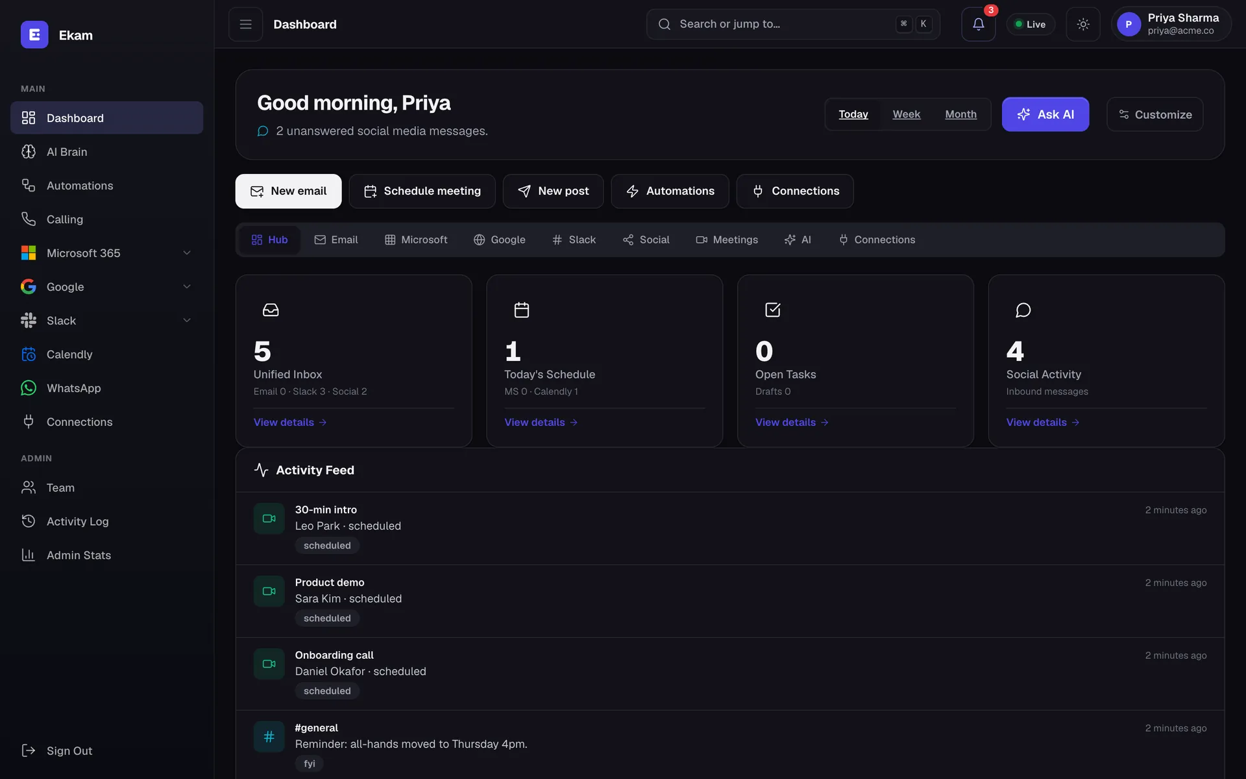Open the Product demo activity entry
The width and height of the screenshot is (1246, 779).
730,601
